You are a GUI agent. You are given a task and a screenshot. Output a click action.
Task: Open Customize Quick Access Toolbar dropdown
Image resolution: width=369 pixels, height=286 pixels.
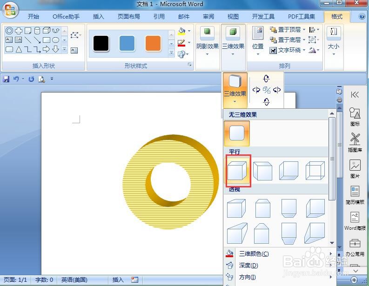pyautogui.click(x=52, y=79)
